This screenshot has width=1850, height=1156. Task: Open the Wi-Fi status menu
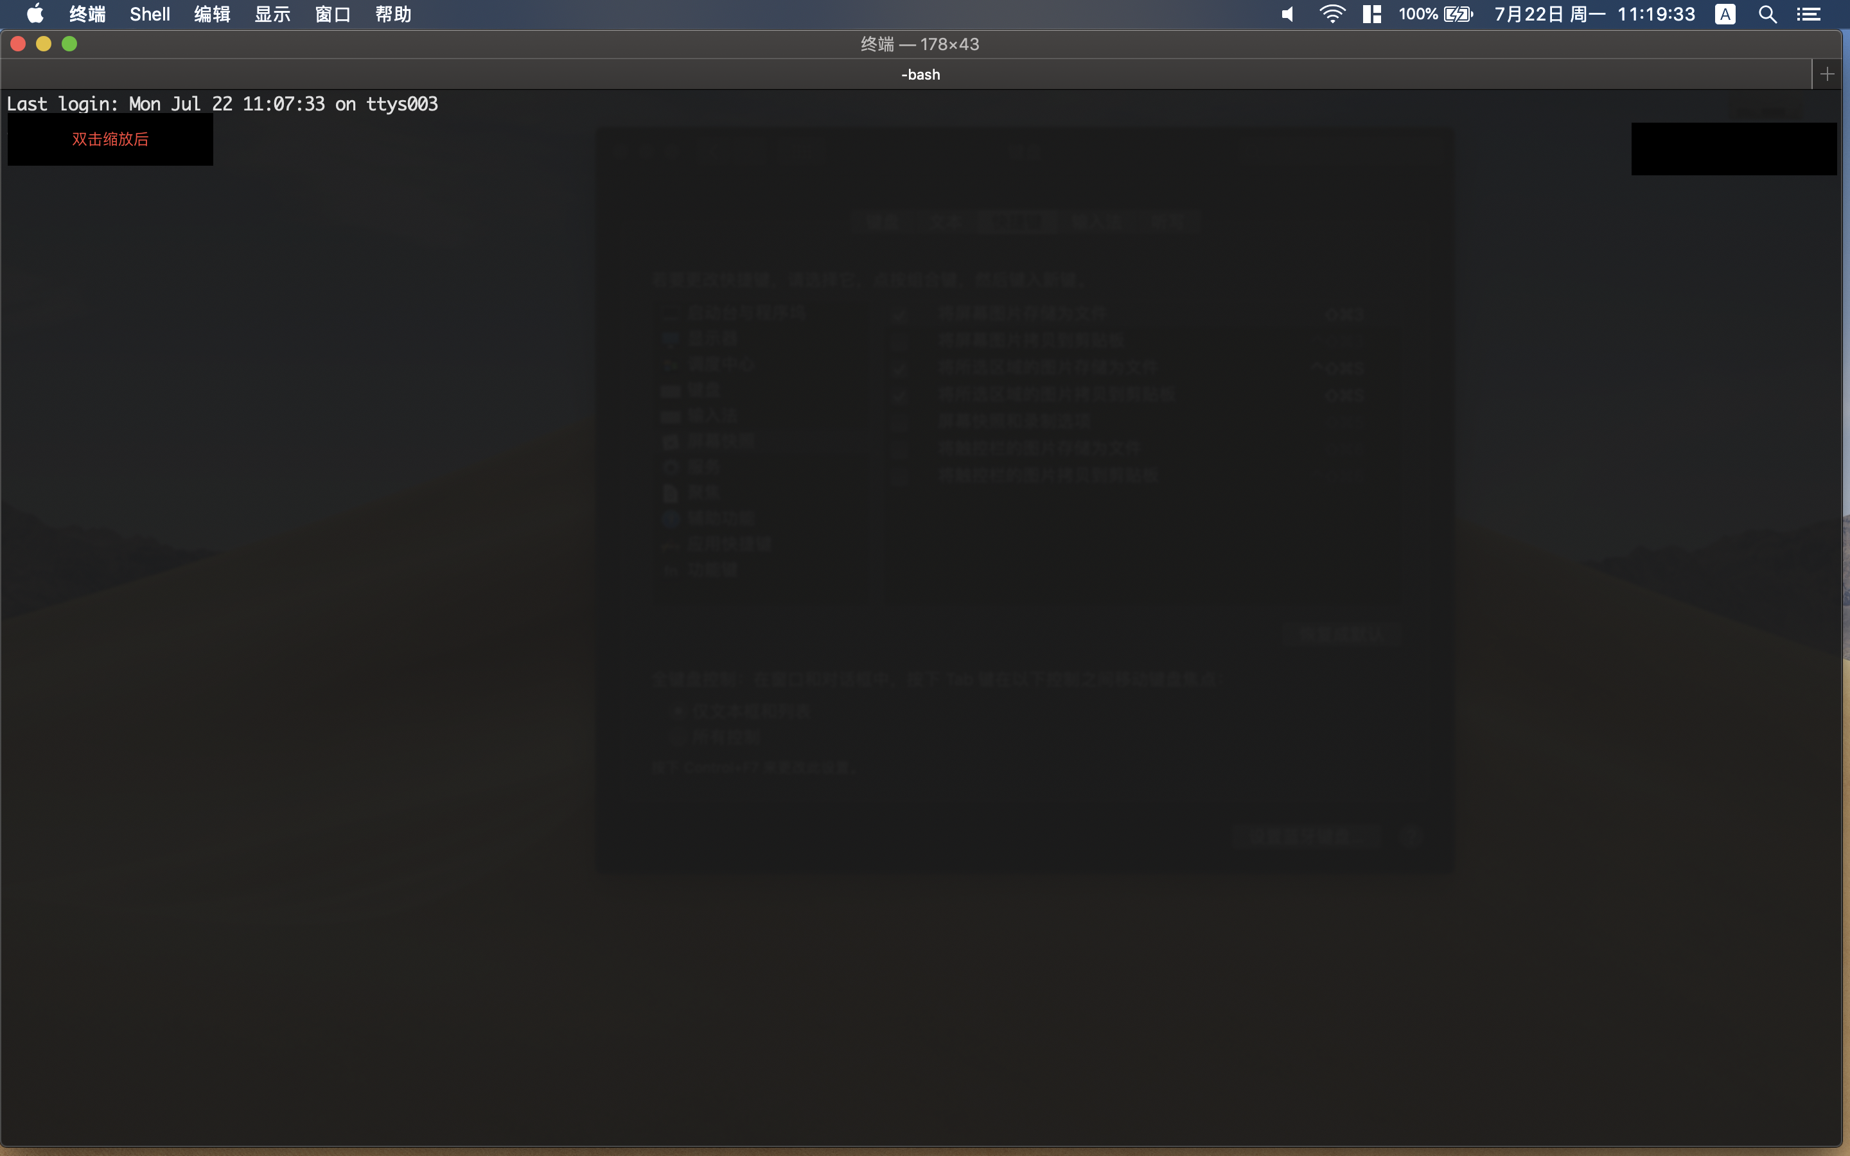(x=1332, y=13)
